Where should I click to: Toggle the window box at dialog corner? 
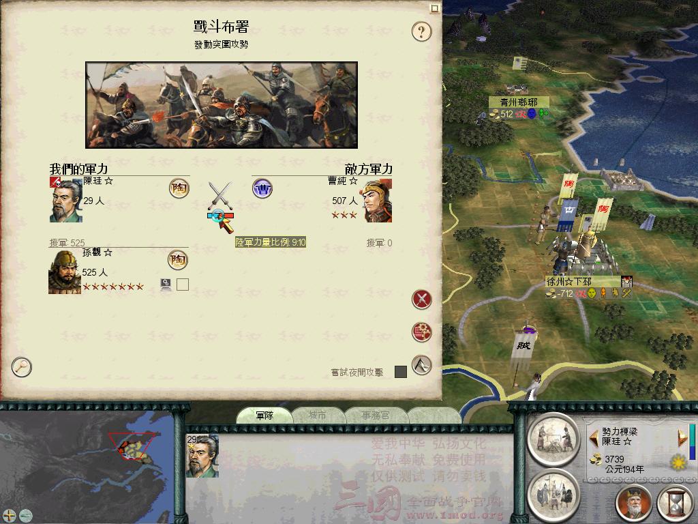tap(435, 8)
